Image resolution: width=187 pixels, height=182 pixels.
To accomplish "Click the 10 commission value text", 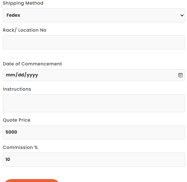I will tap(8, 159).
